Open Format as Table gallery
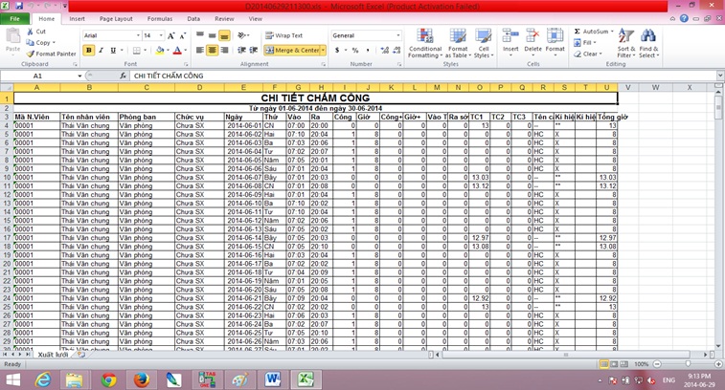Screen dimensions: 725x390 tap(458, 43)
